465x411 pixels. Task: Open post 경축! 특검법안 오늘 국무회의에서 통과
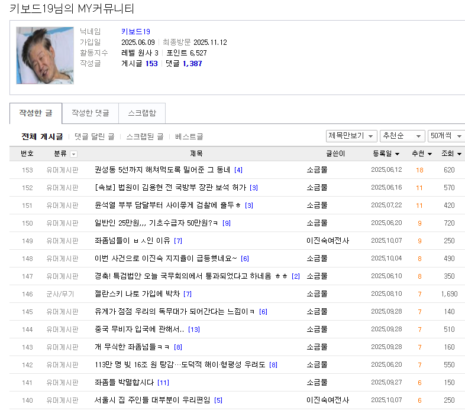pyautogui.click(x=190, y=276)
